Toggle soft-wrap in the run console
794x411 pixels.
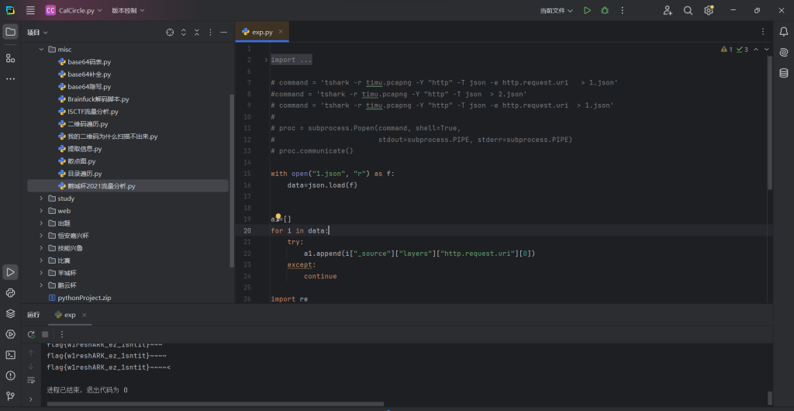pyautogui.click(x=31, y=380)
